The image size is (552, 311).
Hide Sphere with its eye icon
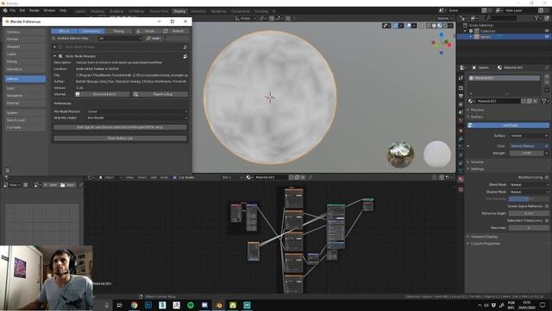point(547,36)
